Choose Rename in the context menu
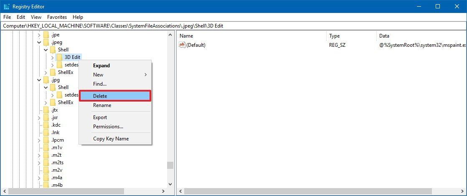 point(115,105)
